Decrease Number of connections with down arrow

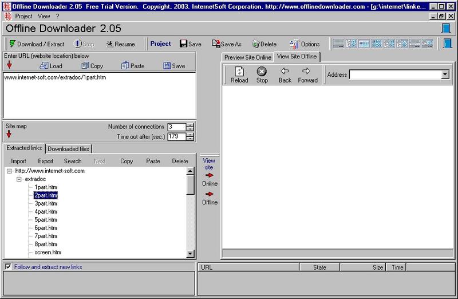[x=190, y=129]
